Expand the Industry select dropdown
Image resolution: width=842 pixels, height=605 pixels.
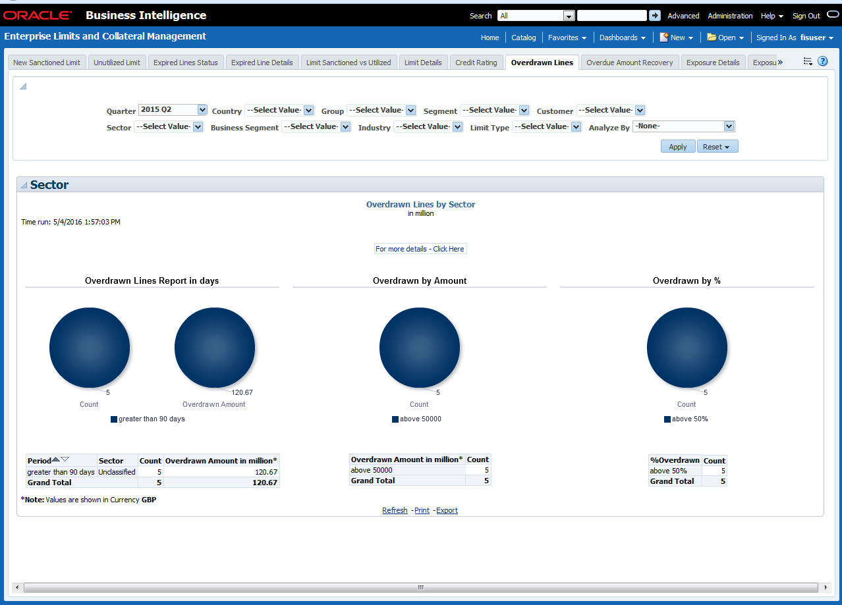457,127
